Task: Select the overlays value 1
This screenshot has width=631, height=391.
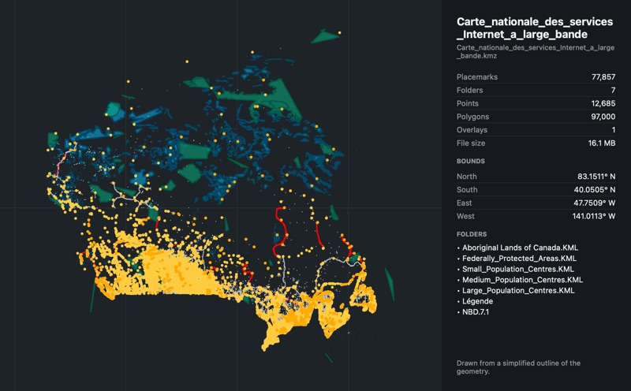Action: [x=614, y=130]
